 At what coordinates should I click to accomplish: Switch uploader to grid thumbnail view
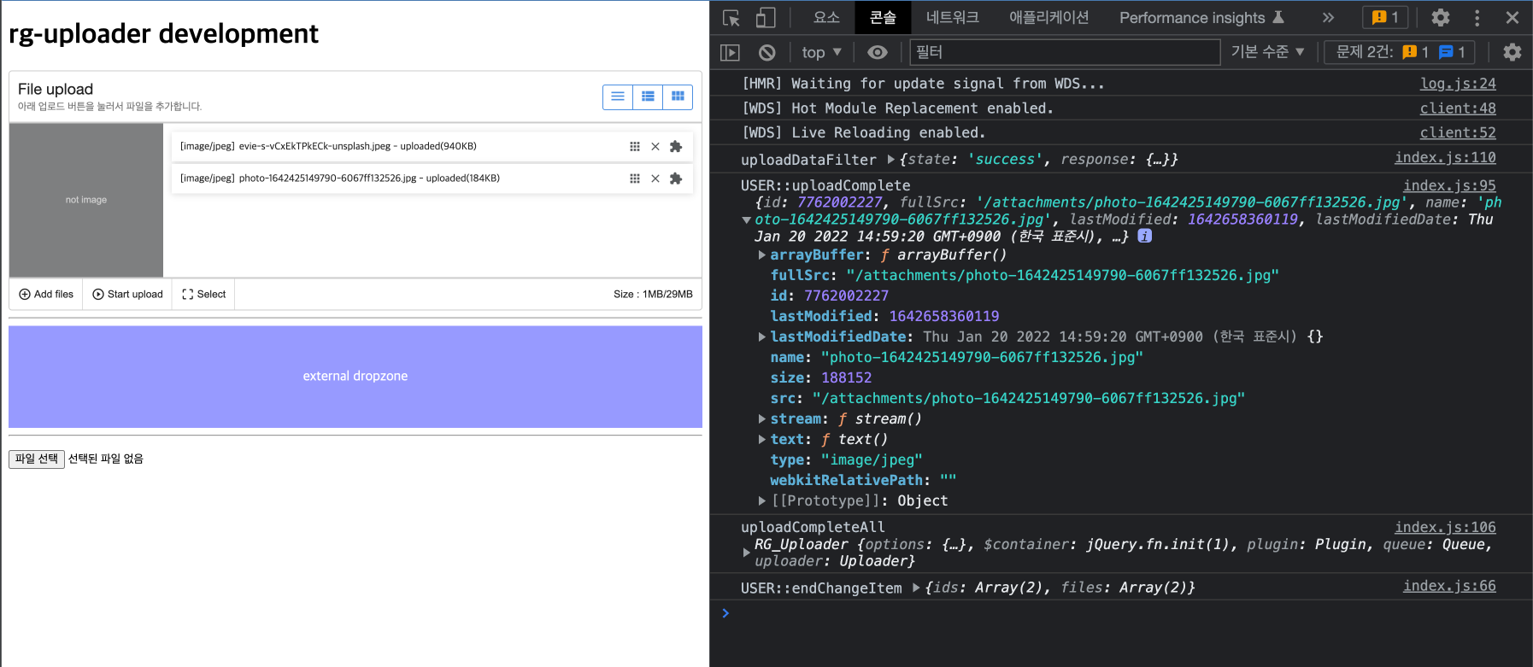[678, 97]
